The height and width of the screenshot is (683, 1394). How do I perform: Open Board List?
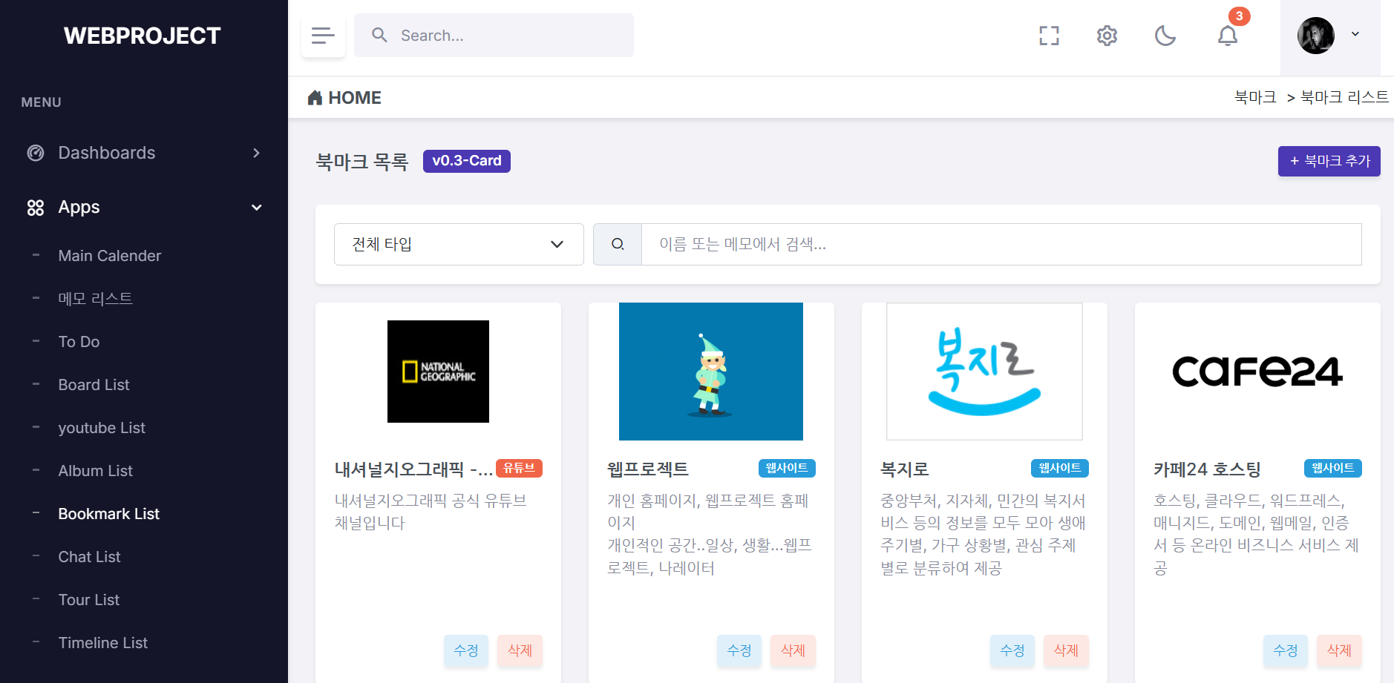tap(94, 385)
